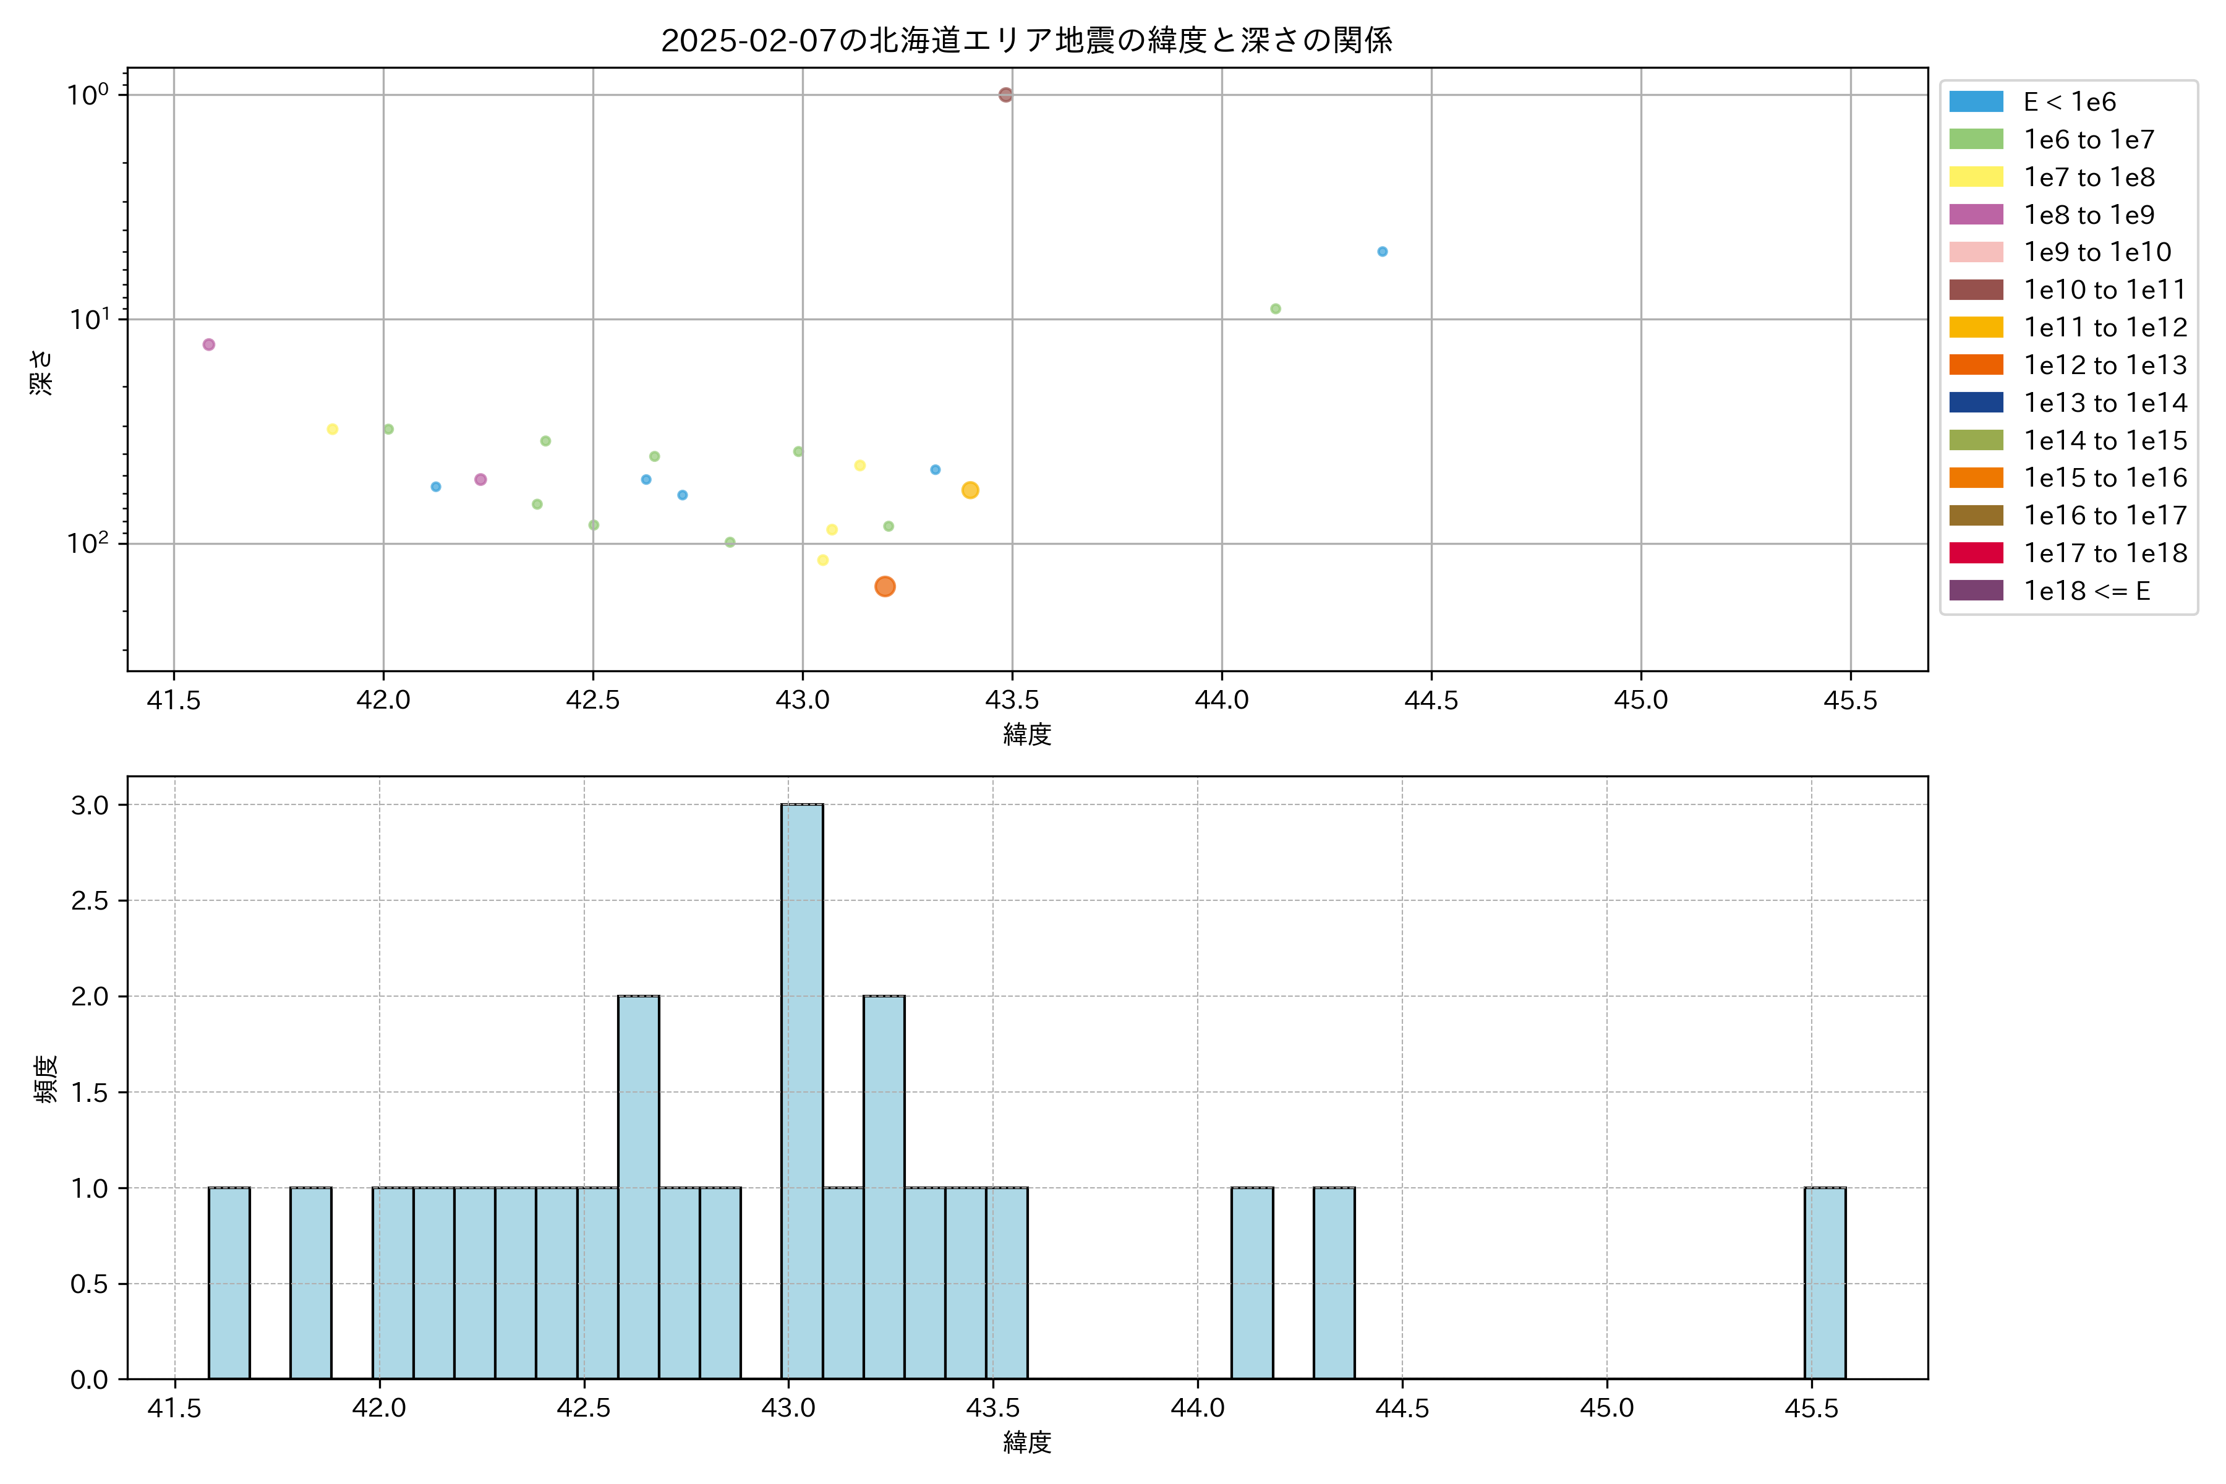Click the yellow 1e7 to 1e8 legend swatch
The height and width of the screenshot is (1484, 2226).
coord(1975,177)
